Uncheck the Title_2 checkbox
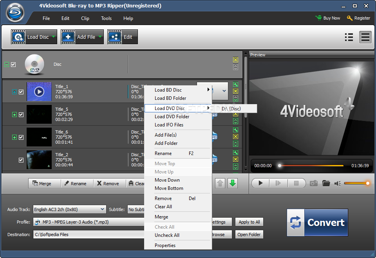The height and width of the screenshot is (258, 376). pyautogui.click(x=21, y=160)
